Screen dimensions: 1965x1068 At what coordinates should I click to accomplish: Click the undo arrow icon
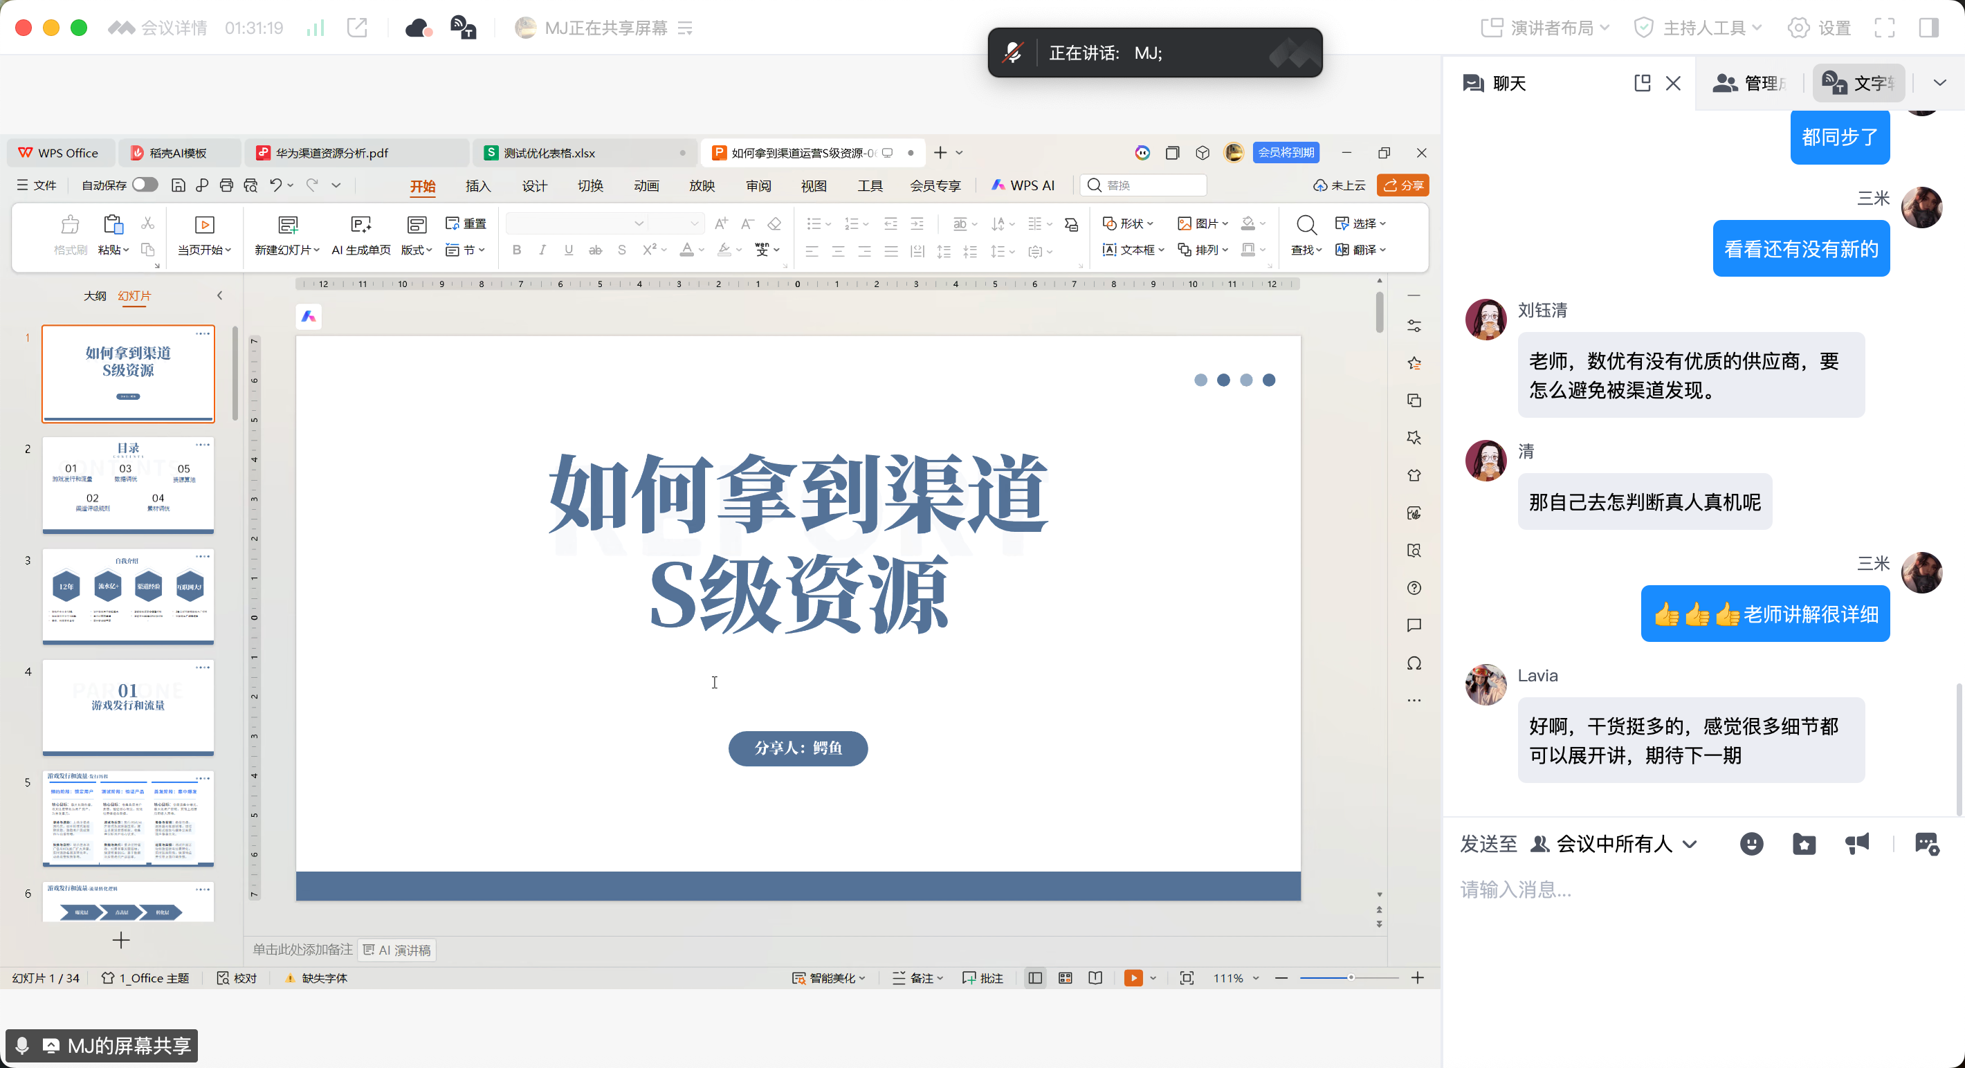click(x=276, y=185)
